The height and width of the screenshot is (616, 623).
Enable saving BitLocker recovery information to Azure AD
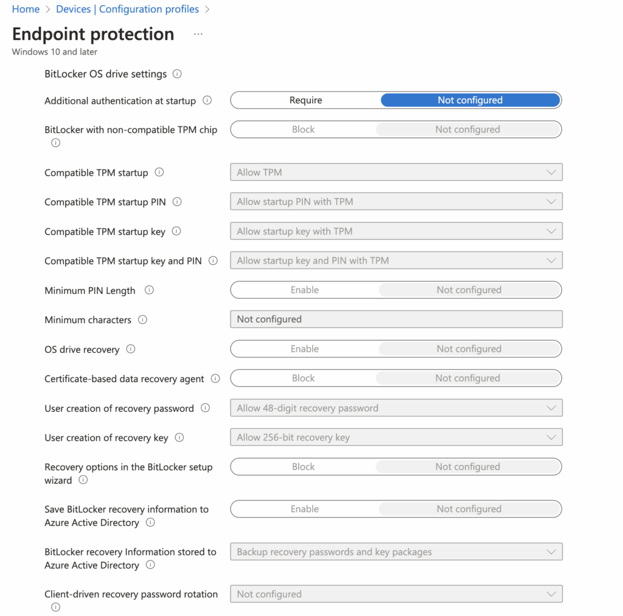(x=305, y=508)
